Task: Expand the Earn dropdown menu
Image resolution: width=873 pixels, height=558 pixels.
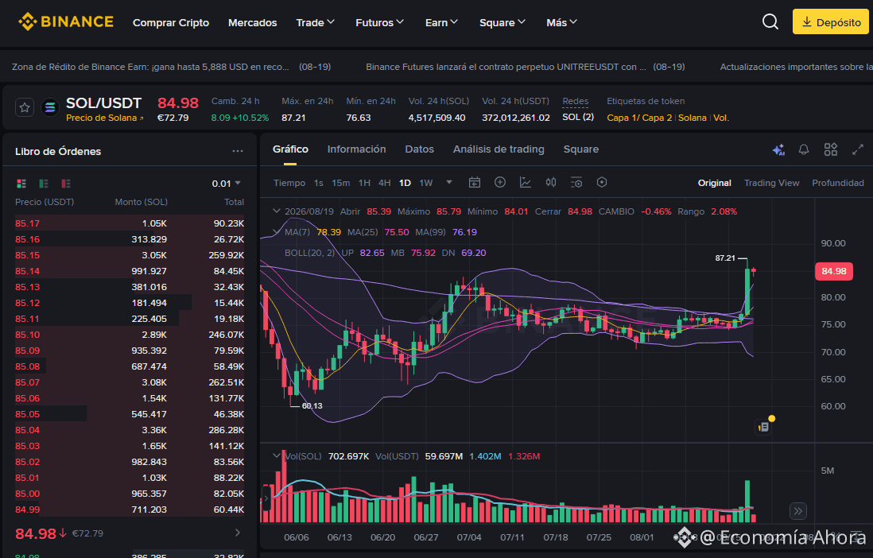Action: 441,22
